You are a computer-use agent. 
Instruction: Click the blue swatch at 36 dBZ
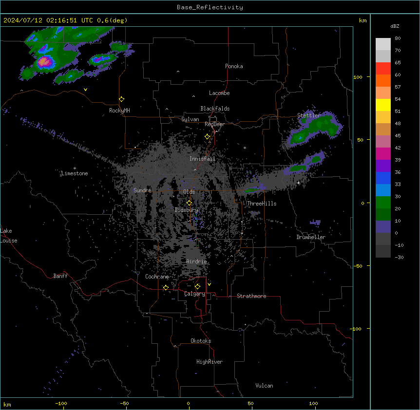pos(383,178)
